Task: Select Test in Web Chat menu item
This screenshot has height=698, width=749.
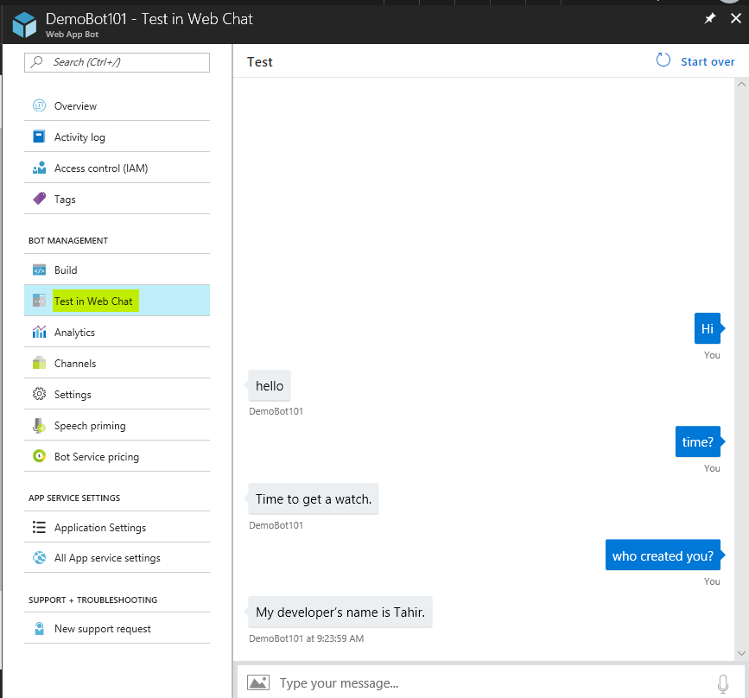Action: (93, 301)
